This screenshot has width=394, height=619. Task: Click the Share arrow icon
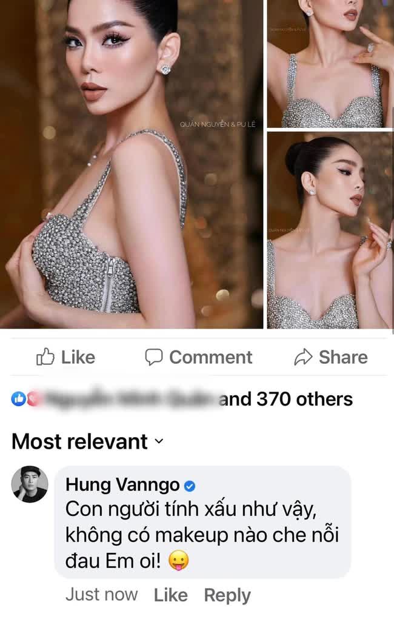tap(303, 357)
